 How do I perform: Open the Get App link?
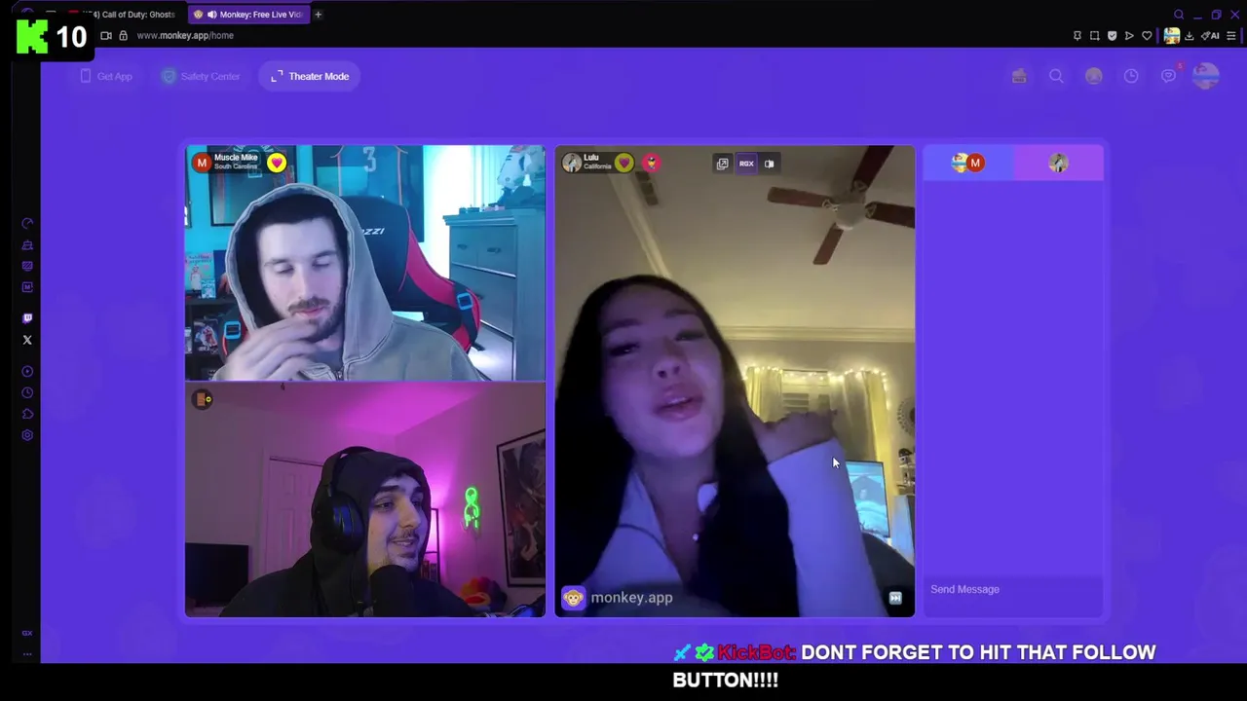pos(105,76)
